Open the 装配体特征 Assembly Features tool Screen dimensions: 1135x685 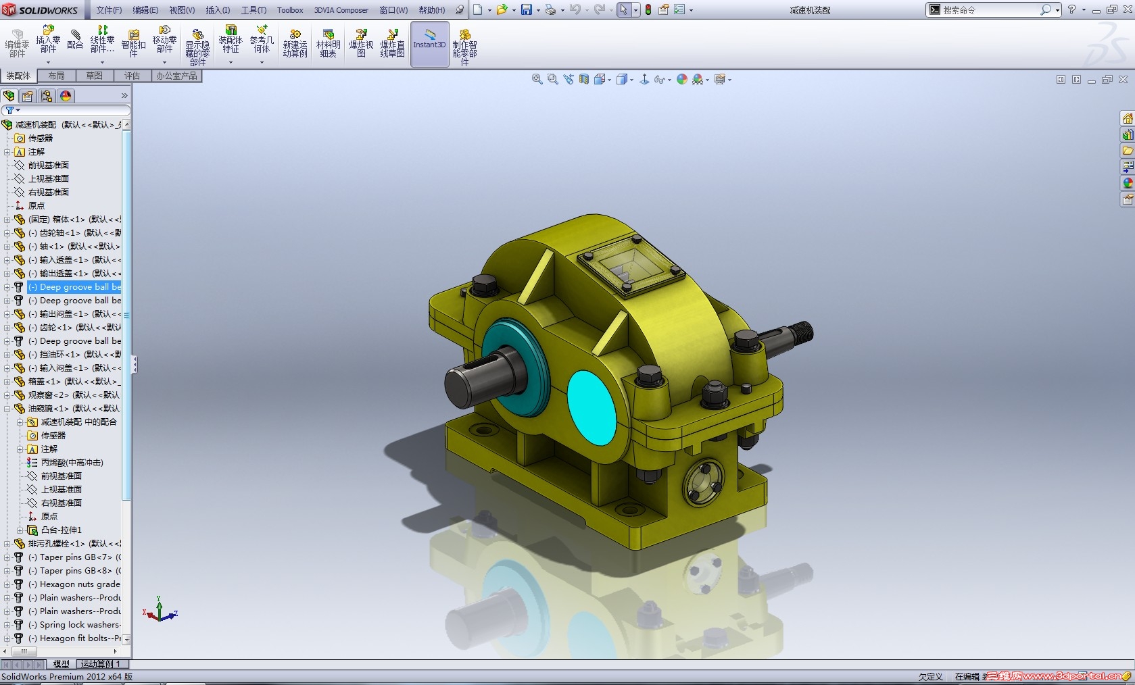pyautogui.click(x=231, y=40)
